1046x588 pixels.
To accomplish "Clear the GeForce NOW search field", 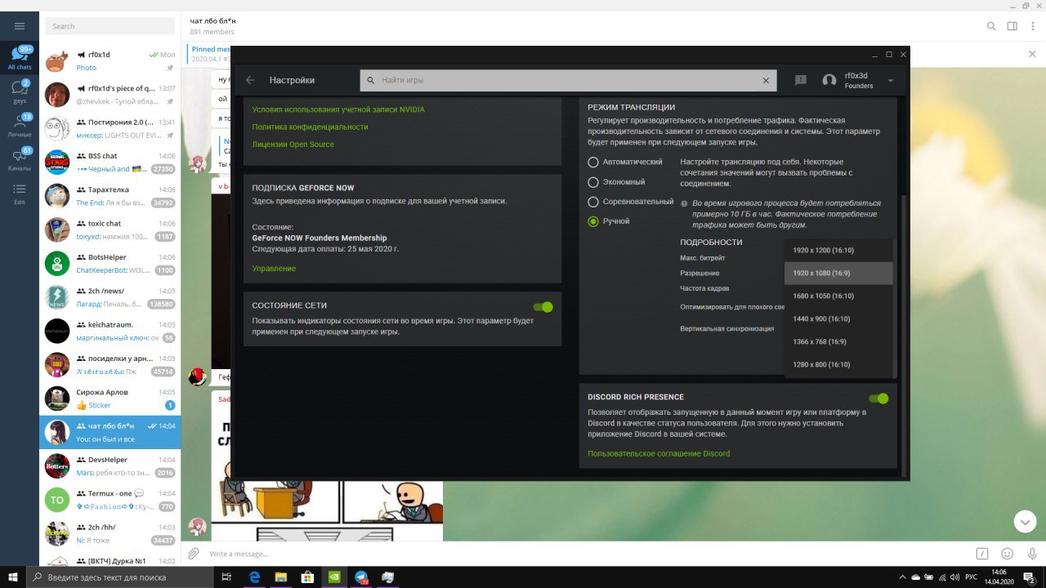I will click(x=766, y=81).
